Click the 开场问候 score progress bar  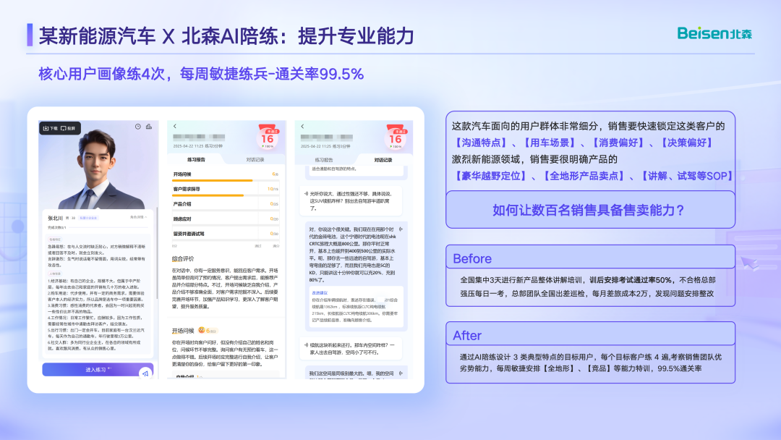(226, 180)
